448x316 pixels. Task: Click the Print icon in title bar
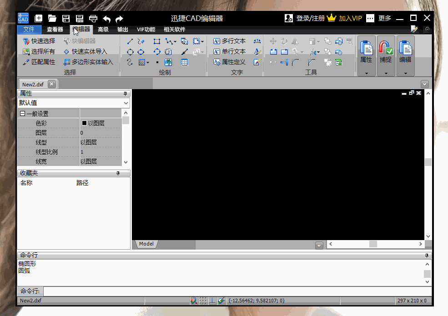coord(93,18)
